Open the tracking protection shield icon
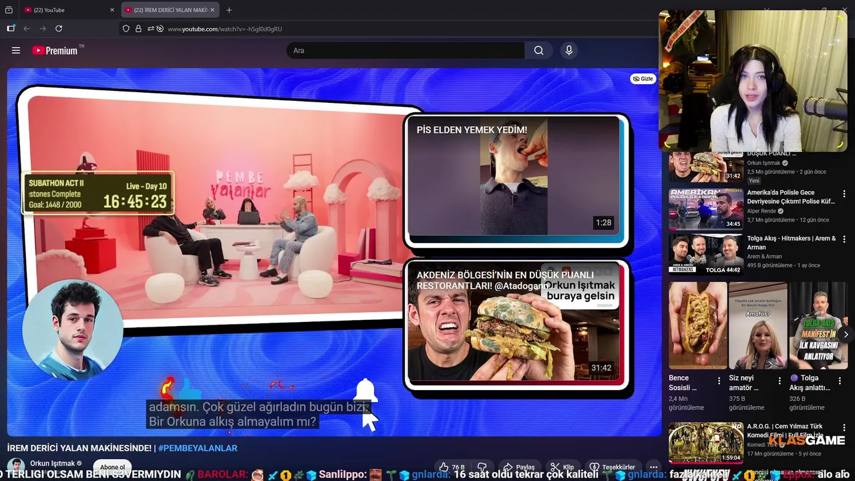The width and height of the screenshot is (855, 481). [x=126, y=29]
